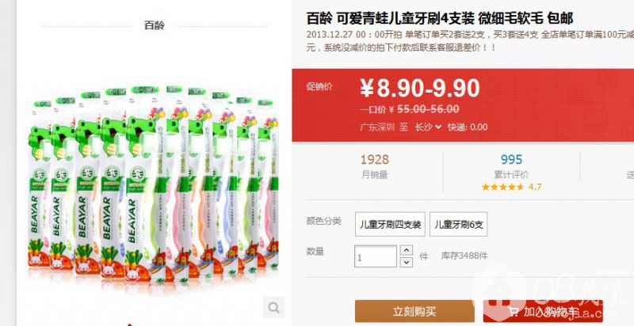634x326 pixels.
Task: Select the 儿童牙刷6支 option
Action: coord(459,225)
